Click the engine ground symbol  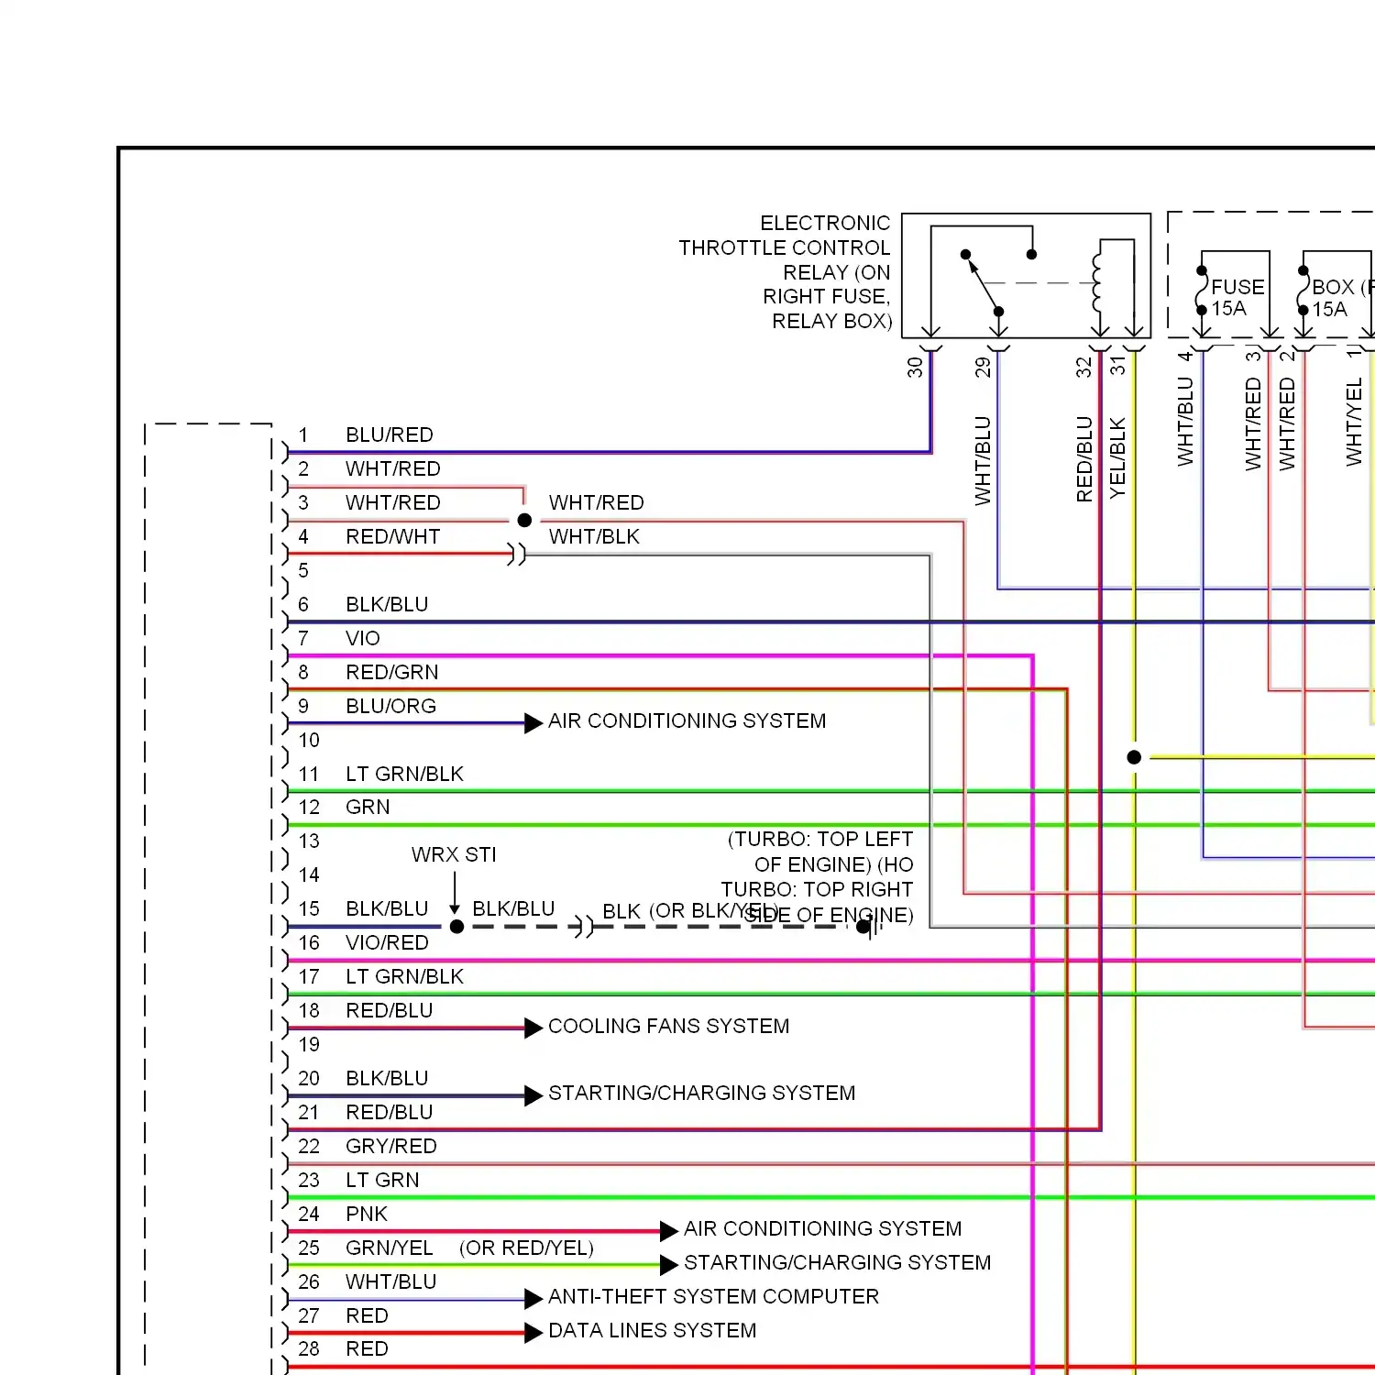(870, 927)
